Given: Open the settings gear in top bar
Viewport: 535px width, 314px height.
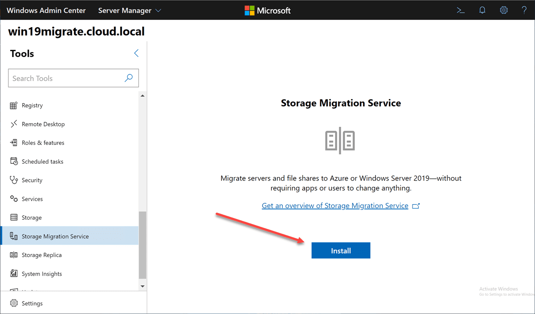Looking at the screenshot, I should click(503, 10).
